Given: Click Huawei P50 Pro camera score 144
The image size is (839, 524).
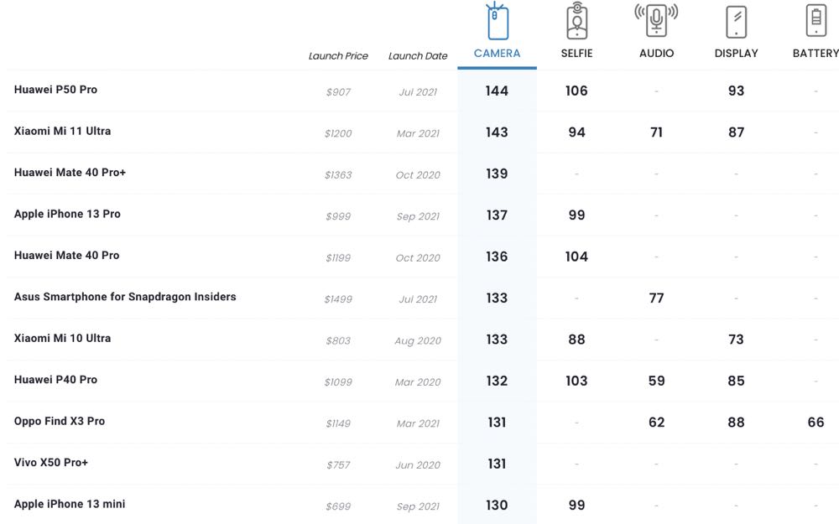Looking at the screenshot, I should point(497,91).
